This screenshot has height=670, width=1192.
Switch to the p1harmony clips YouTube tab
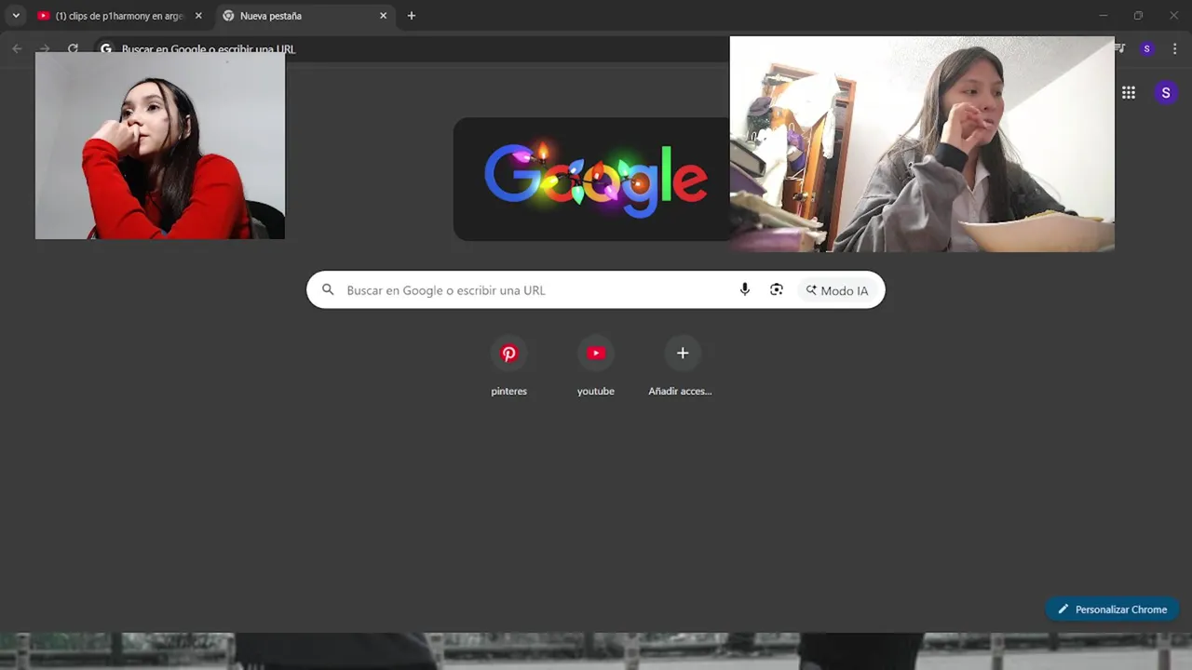click(x=118, y=16)
